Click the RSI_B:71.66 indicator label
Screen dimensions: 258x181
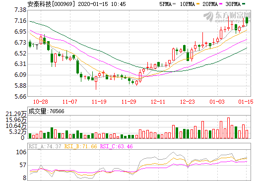tap(80, 146)
